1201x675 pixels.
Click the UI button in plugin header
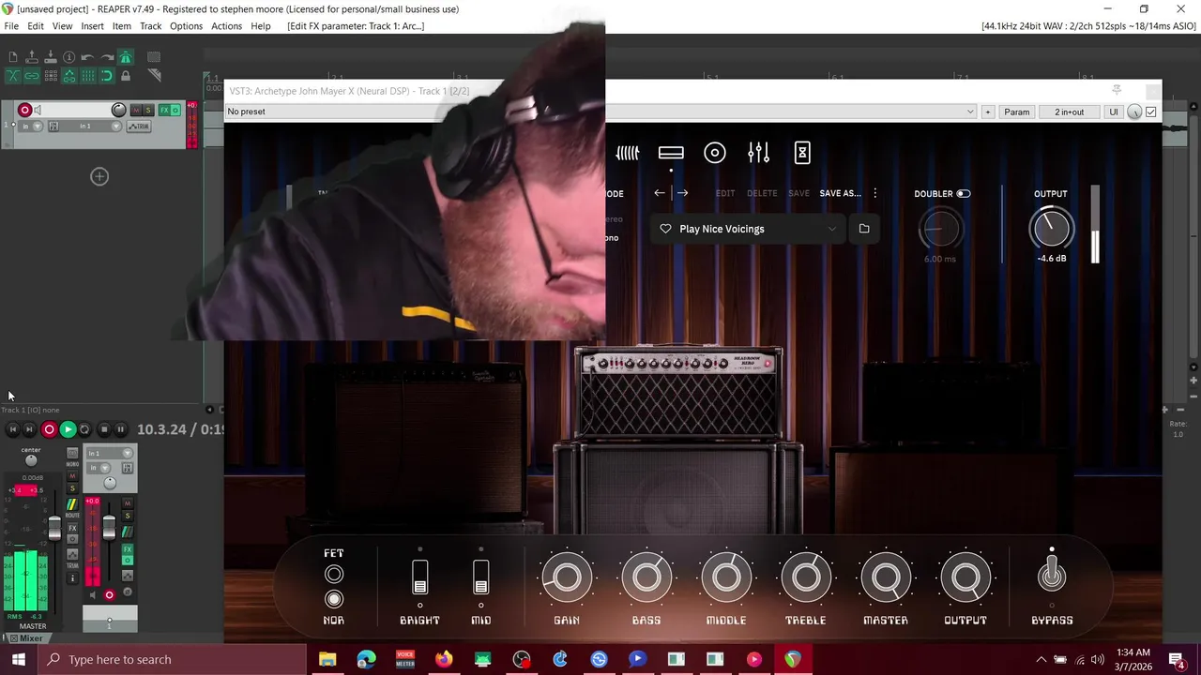(x=1114, y=112)
